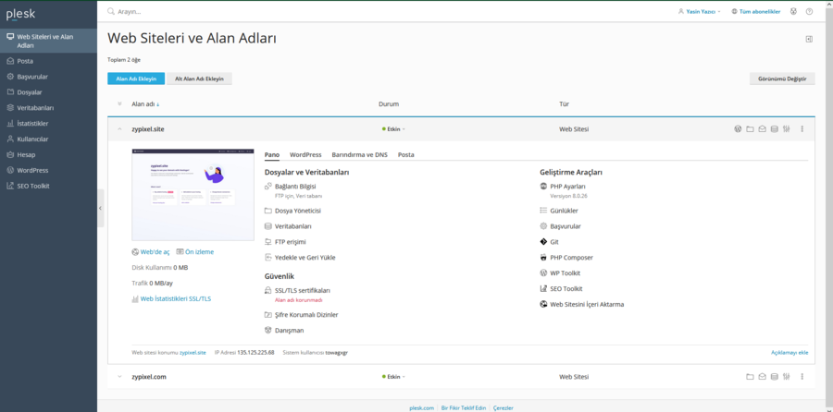Open WordPress icon in zypixel.site row

[x=738, y=128]
